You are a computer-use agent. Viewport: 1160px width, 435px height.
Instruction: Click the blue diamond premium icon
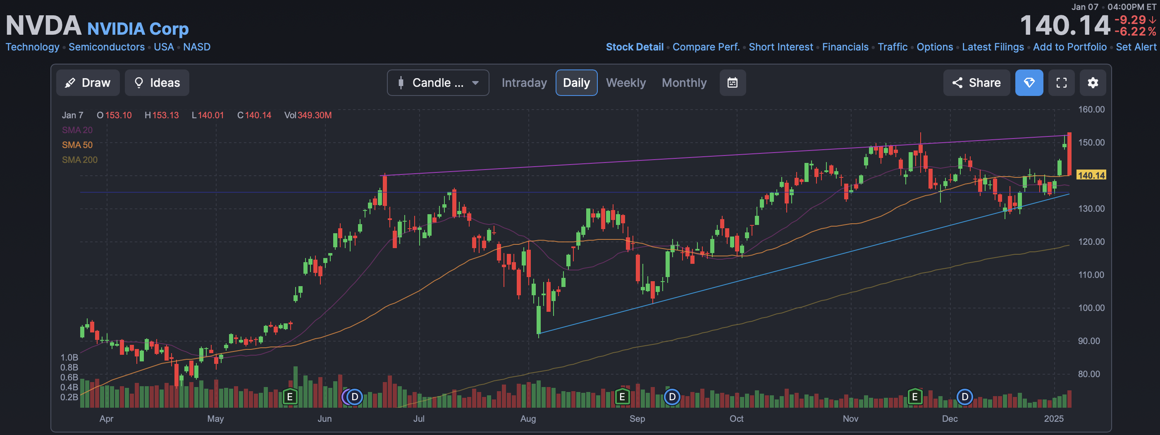[1029, 83]
